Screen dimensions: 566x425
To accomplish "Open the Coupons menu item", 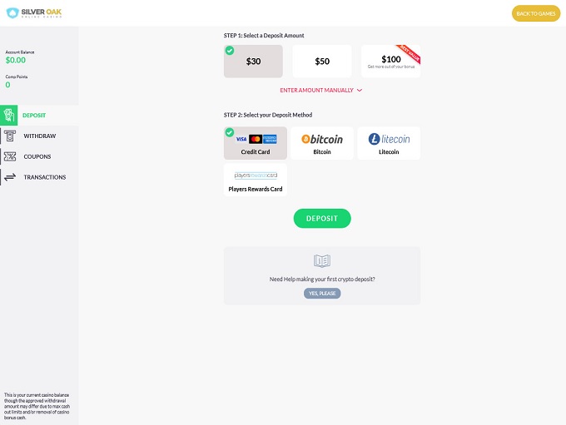I will pyautogui.click(x=37, y=156).
